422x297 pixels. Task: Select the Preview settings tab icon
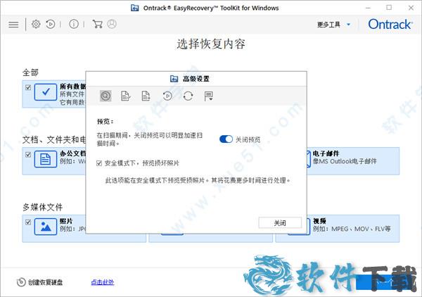(105, 96)
